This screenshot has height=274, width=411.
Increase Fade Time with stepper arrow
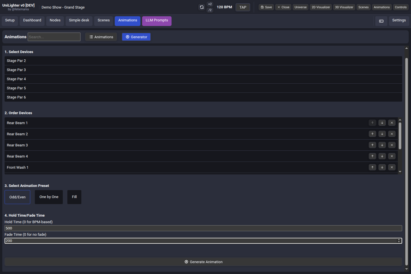pos(399,240)
